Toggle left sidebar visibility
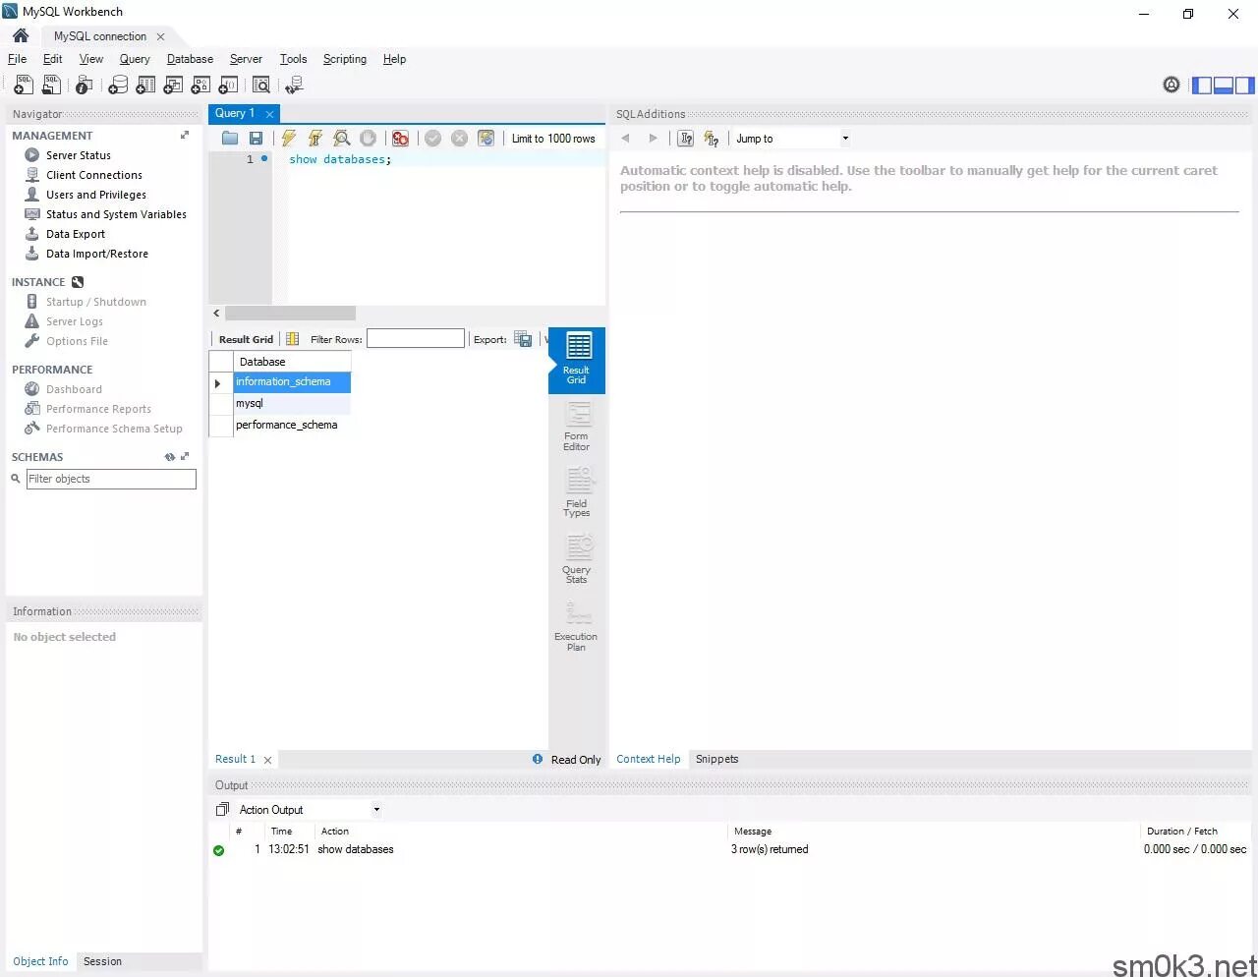 pyautogui.click(x=1202, y=86)
